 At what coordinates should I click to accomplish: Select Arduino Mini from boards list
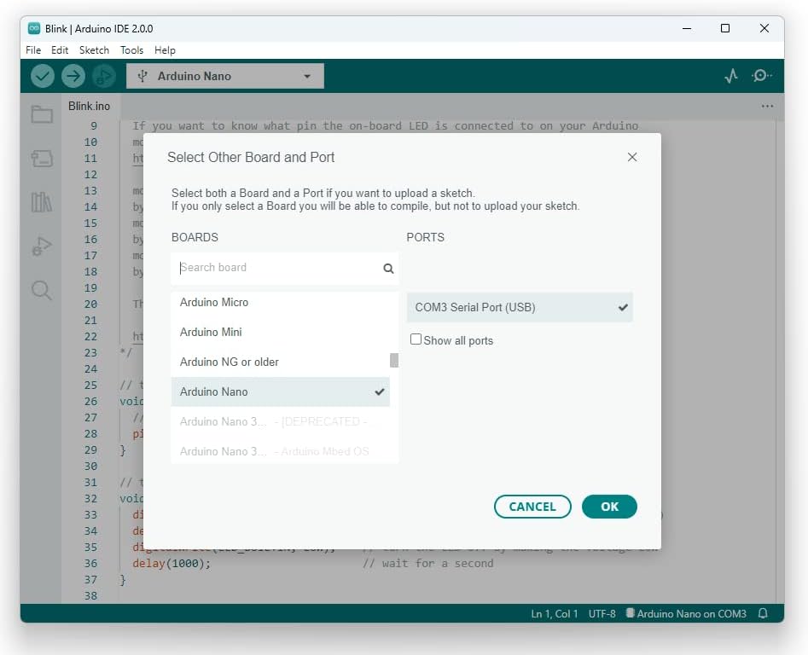coord(281,332)
